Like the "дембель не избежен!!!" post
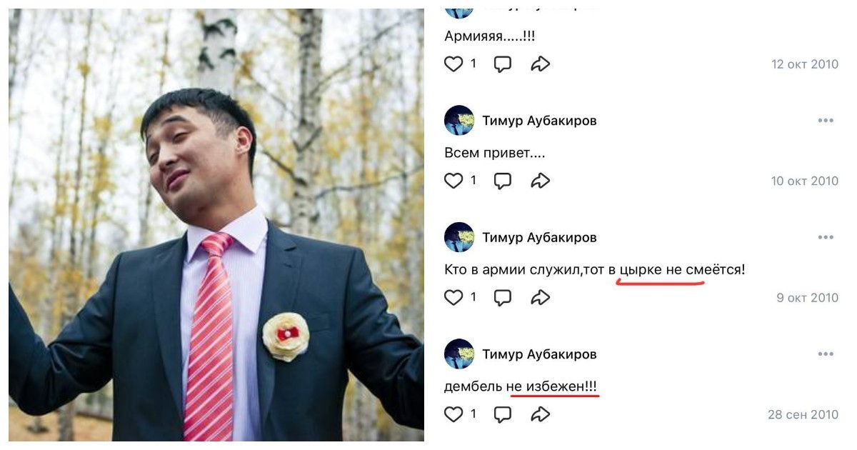Image resolution: width=857 pixels, height=450 pixels. (x=454, y=414)
